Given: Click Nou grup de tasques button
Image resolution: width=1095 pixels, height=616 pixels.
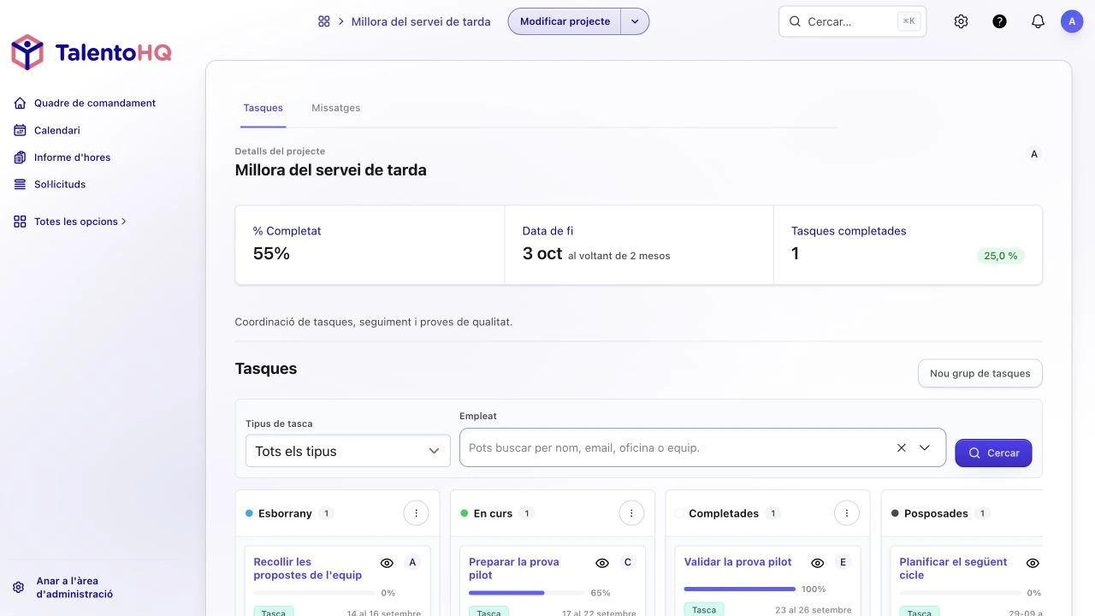Looking at the screenshot, I should (980, 373).
